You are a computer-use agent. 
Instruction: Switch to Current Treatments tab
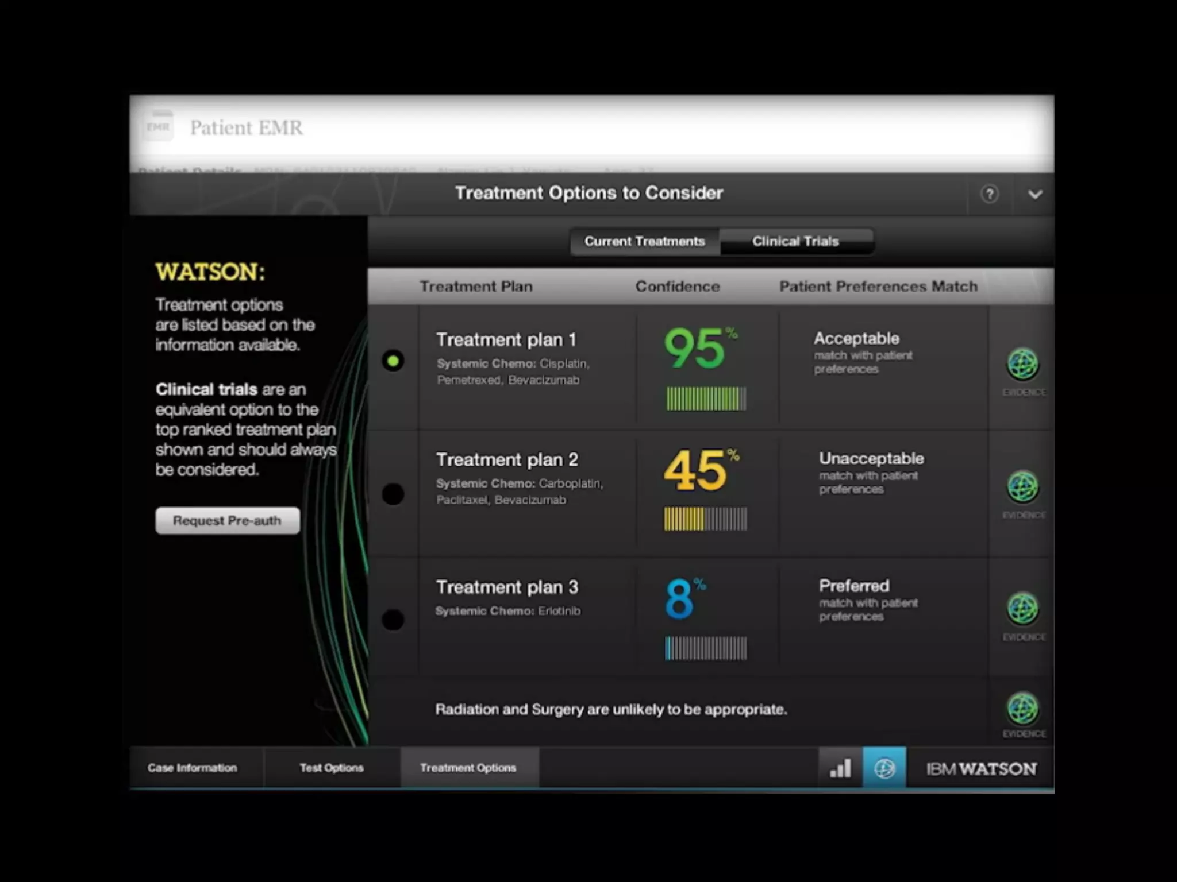point(644,241)
